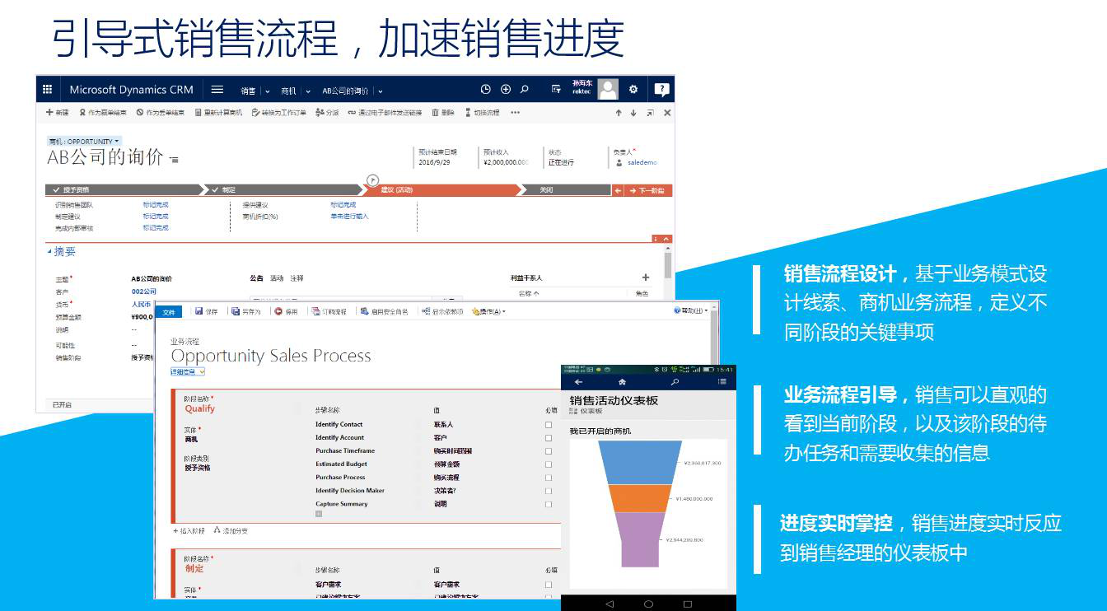Screen dimensions: 1107x611
Task: Open the 商机: OPPORTUNITY form selector dropdown
Action: coord(84,142)
